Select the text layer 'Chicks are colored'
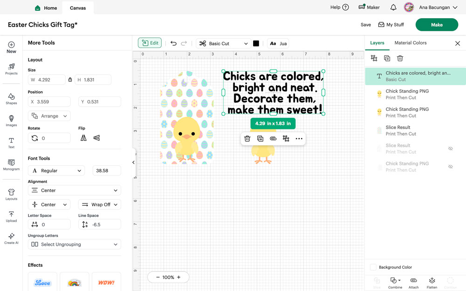Screen dimensions: 466x291 coord(415,76)
